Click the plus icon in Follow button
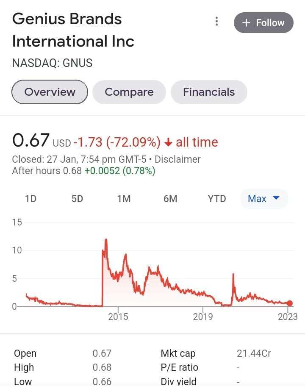The height and width of the screenshot is (389, 305). (x=246, y=23)
